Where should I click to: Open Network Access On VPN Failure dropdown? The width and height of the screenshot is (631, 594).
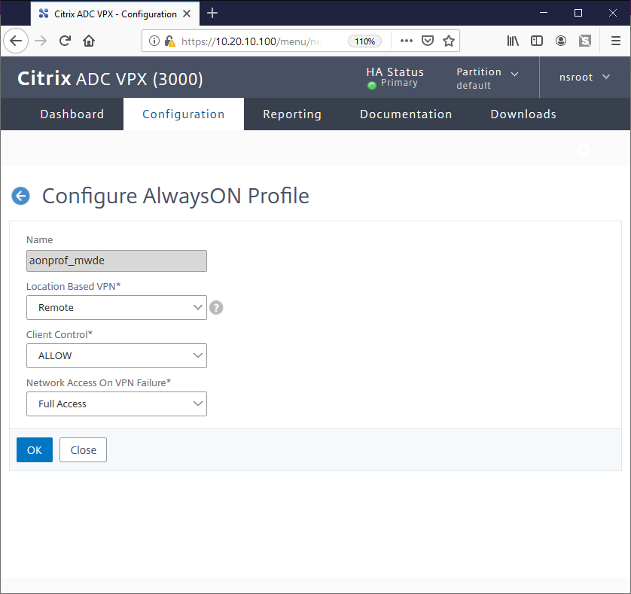[117, 404]
